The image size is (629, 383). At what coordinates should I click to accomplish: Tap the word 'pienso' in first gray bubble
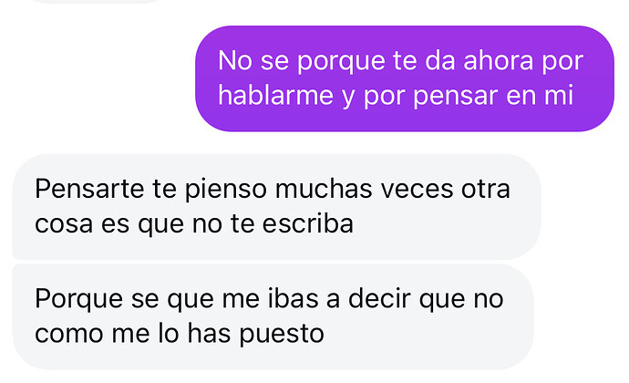pos(225,190)
